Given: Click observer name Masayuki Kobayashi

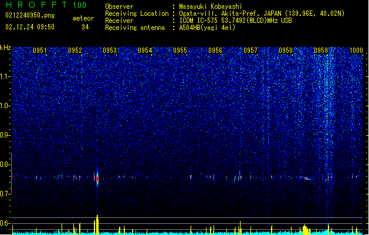Looking at the screenshot, I should (211, 6).
